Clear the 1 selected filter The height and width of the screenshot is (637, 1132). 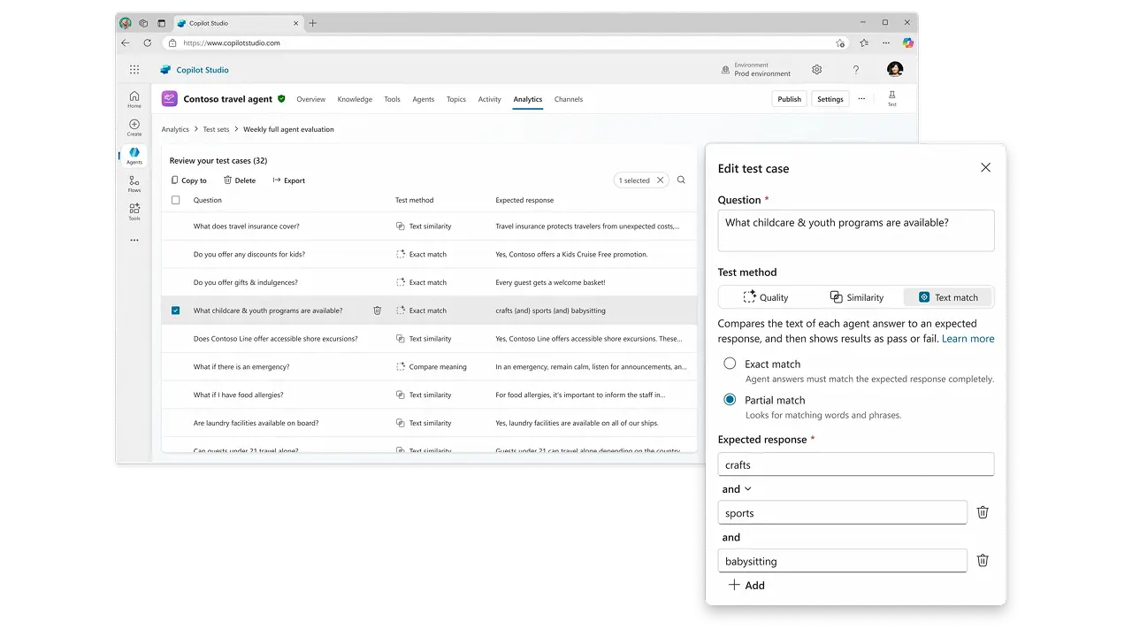(x=660, y=180)
